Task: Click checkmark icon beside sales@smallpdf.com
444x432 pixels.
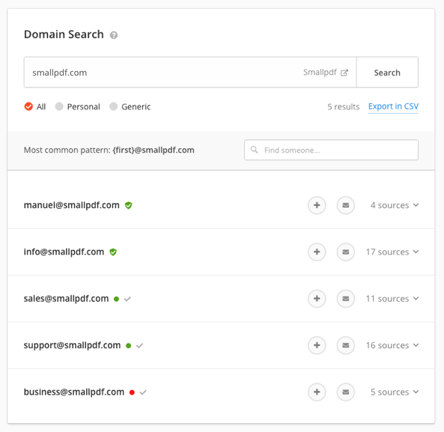Action: pos(127,299)
